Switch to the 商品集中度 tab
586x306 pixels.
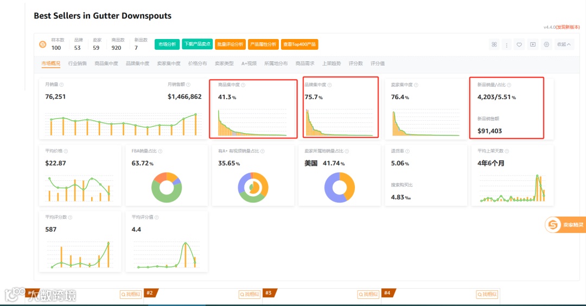(106, 63)
